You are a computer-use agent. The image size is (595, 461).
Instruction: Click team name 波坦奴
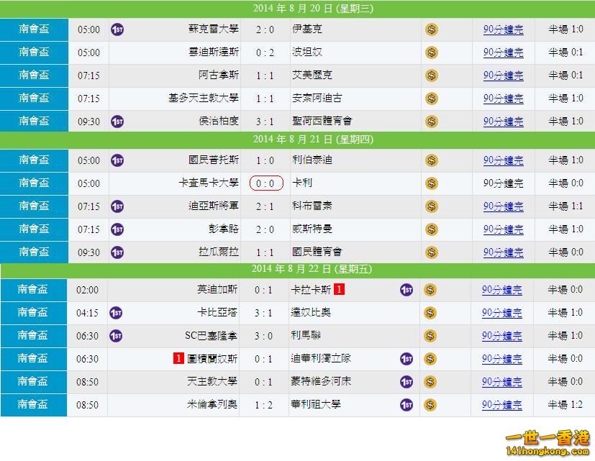coord(307,52)
